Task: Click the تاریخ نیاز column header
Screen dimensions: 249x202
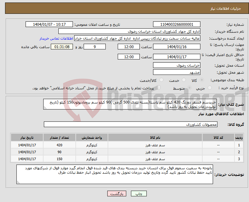Action: 27,137
